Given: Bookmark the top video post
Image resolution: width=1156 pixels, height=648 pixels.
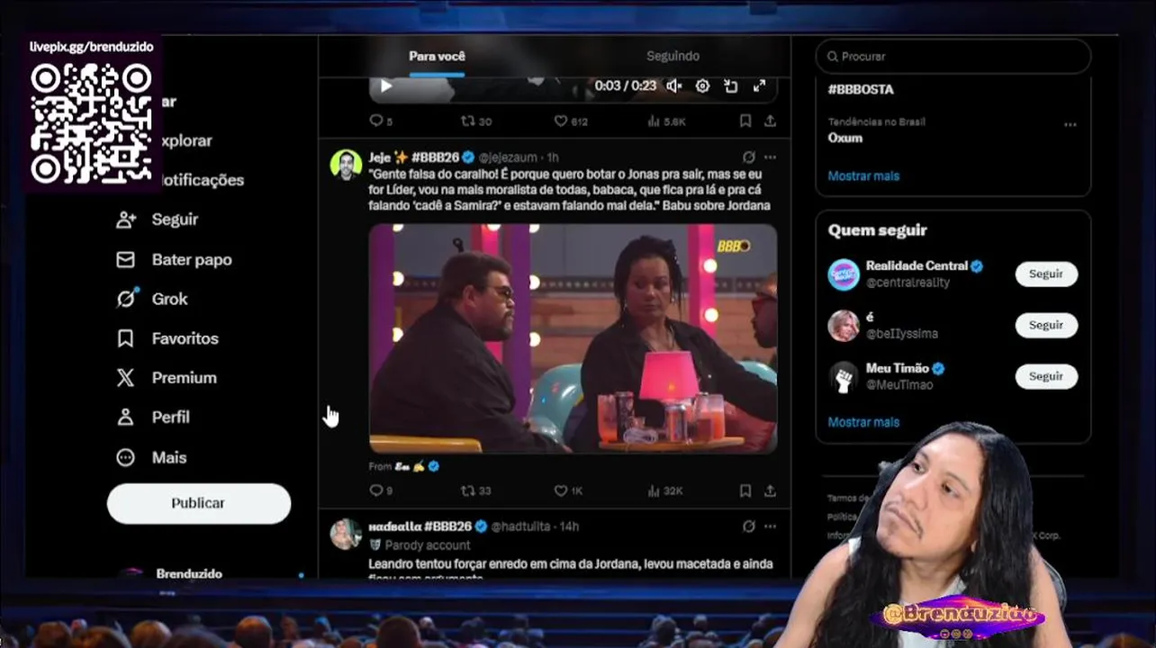Looking at the screenshot, I should click(745, 121).
